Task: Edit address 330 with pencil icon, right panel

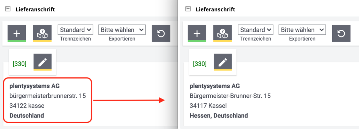Action: coord(223,62)
